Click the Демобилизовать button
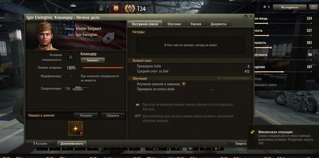Viewport: 319px width, 158px height. pyautogui.click(x=72, y=143)
